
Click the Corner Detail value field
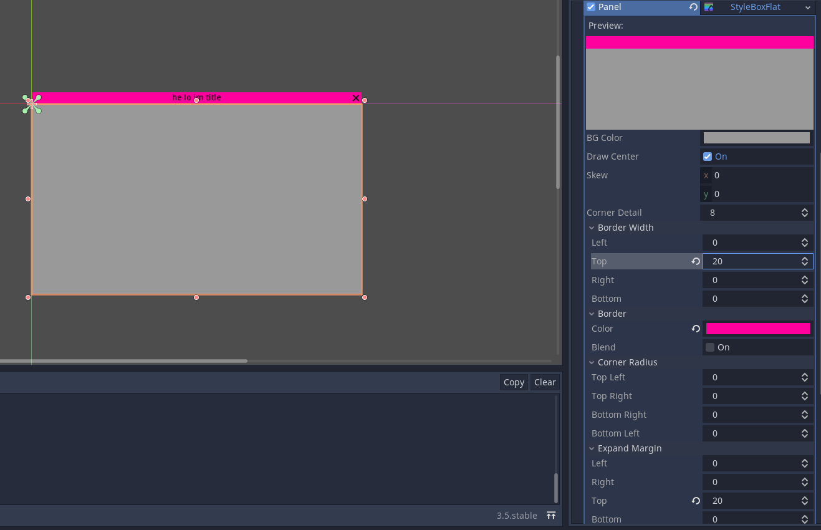pos(751,213)
